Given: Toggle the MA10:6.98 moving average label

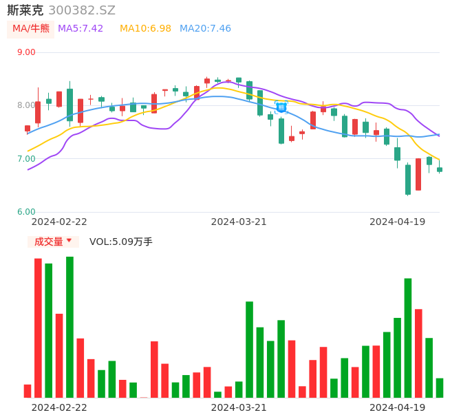Looking at the screenshot, I should click(145, 29).
